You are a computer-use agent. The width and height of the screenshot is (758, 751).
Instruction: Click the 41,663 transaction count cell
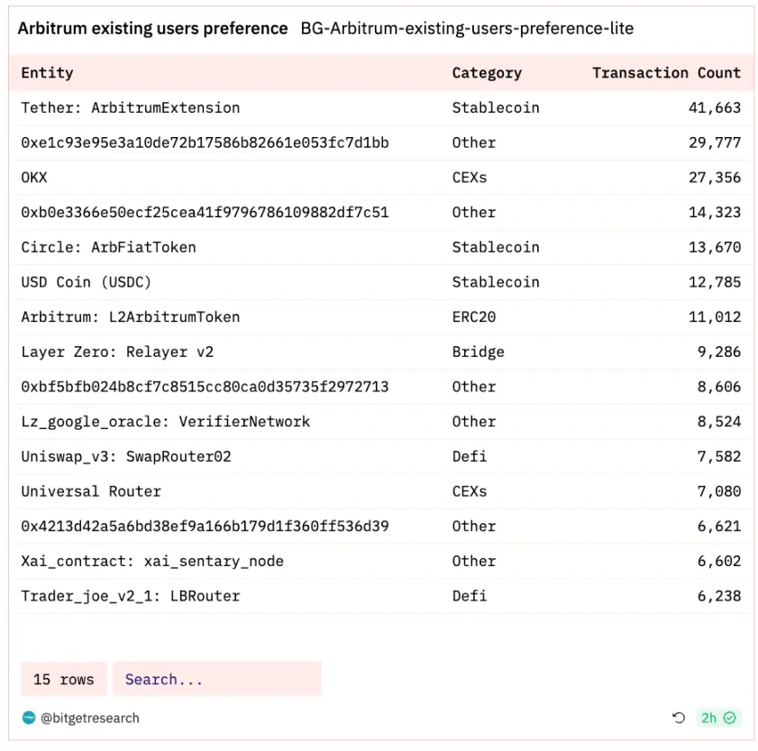tap(715, 108)
